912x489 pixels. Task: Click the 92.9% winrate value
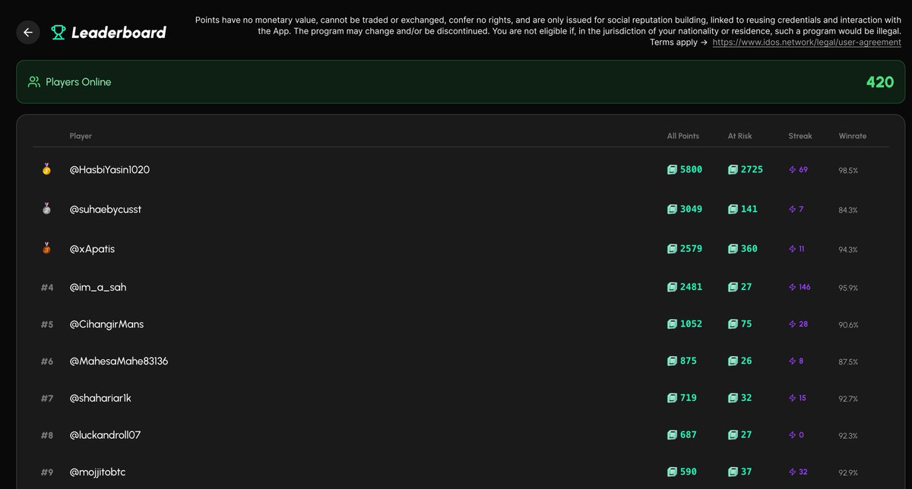[x=848, y=472]
